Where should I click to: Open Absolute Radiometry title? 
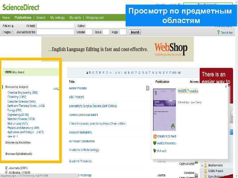80,132
